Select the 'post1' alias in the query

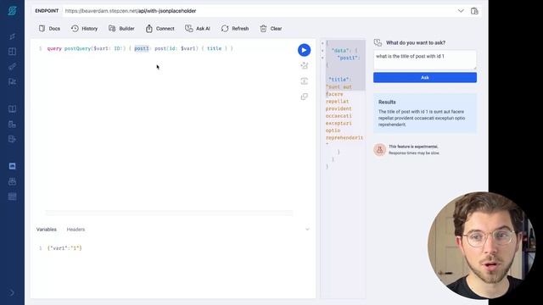click(x=142, y=48)
